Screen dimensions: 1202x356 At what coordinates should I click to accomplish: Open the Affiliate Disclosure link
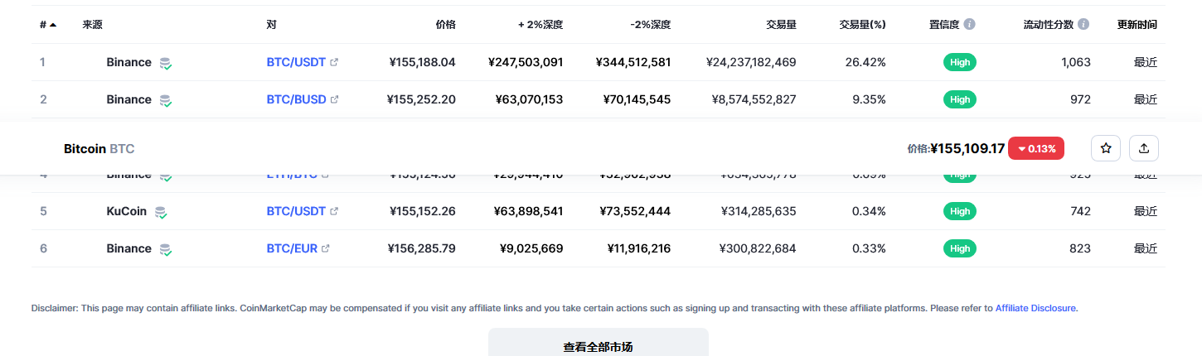1035,308
